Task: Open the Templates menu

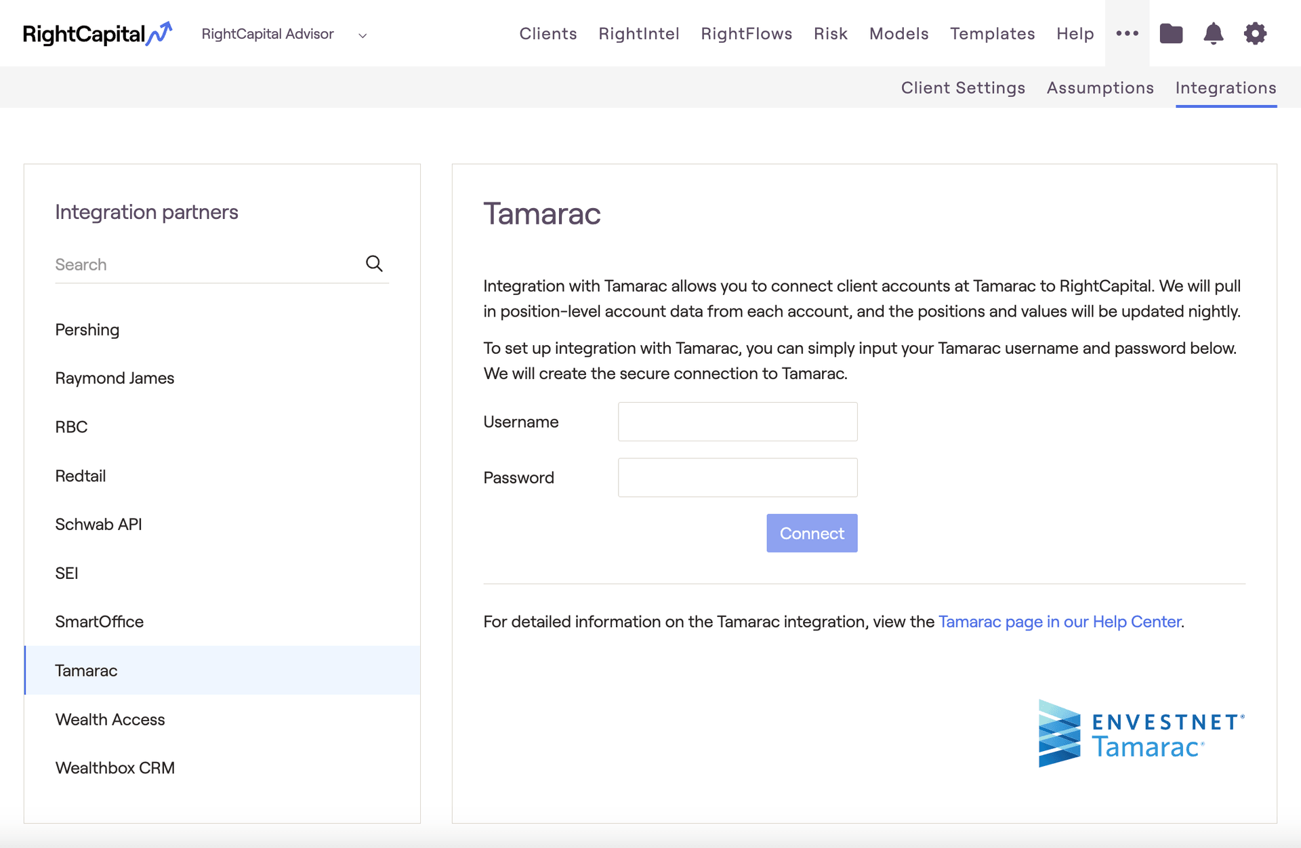Action: [x=993, y=34]
